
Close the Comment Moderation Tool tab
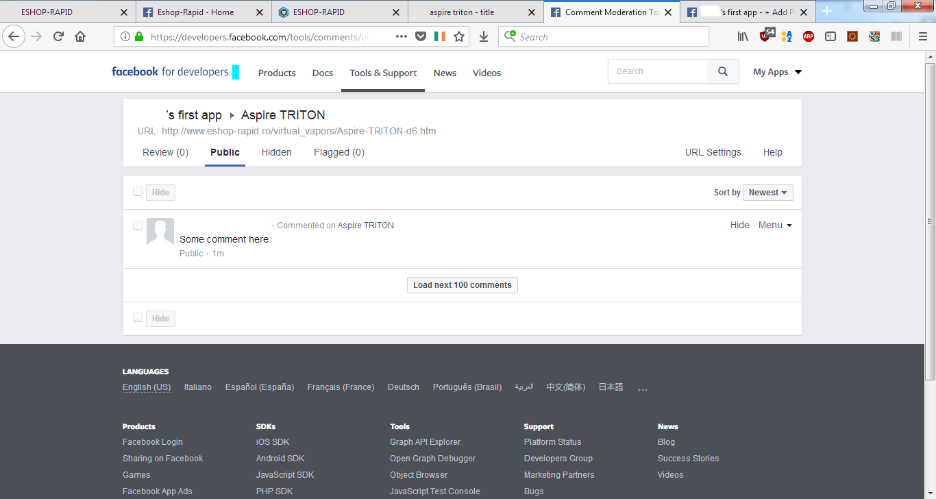(x=668, y=12)
